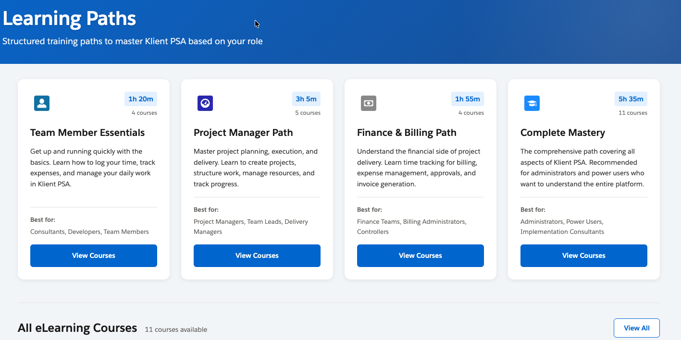Image resolution: width=681 pixels, height=340 pixels.
Task: Click the Complete Mastery graduation cap icon
Action: click(532, 103)
